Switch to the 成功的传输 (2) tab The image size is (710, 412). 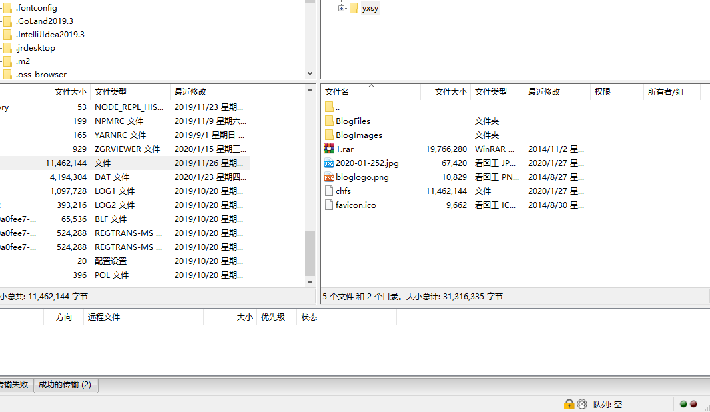point(65,385)
